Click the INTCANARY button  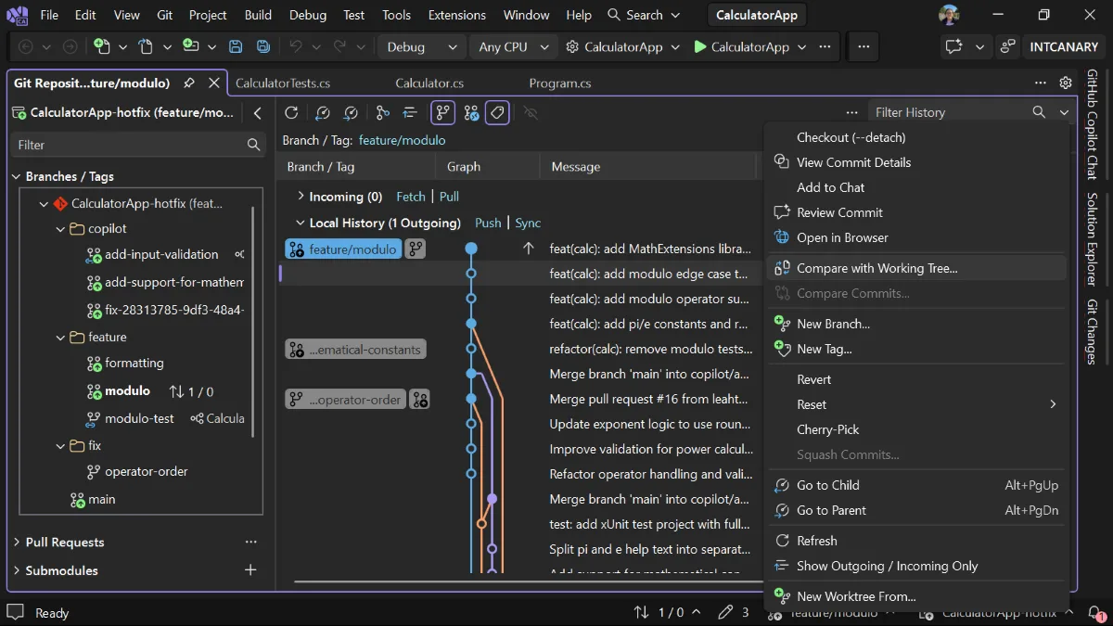(x=1064, y=47)
